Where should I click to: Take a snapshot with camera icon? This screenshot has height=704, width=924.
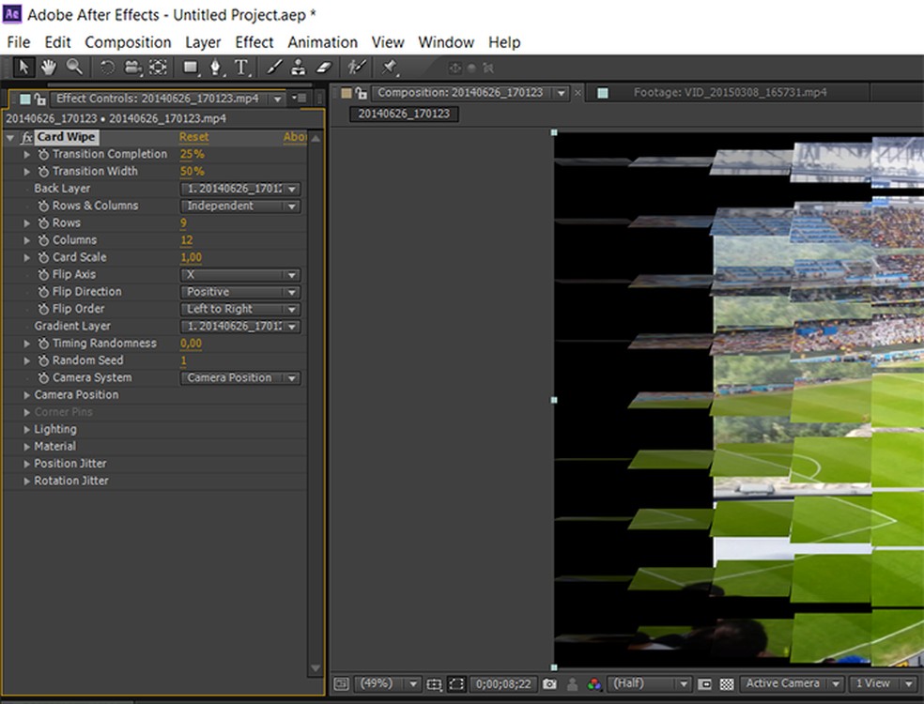coord(549,684)
